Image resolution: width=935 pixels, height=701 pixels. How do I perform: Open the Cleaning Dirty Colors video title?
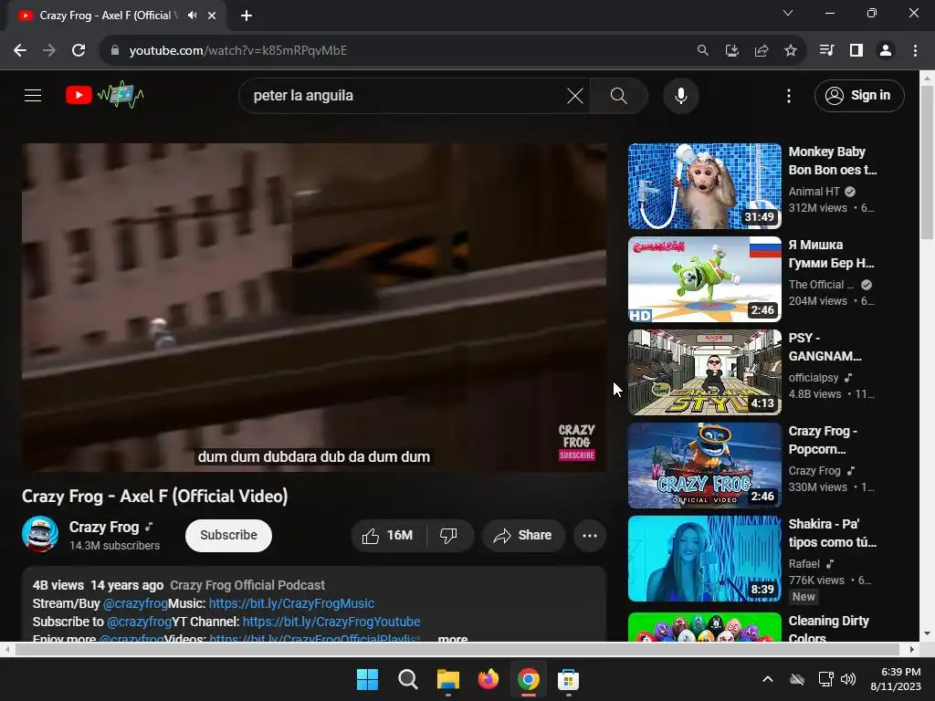[829, 629]
